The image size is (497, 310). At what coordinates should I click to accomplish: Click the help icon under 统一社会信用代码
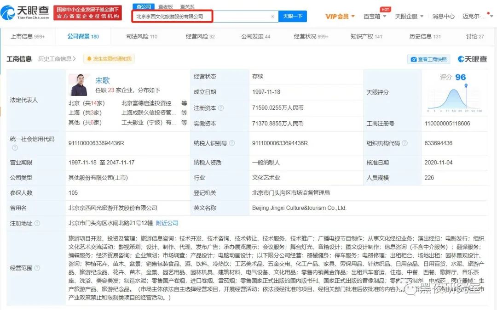coord(15,147)
